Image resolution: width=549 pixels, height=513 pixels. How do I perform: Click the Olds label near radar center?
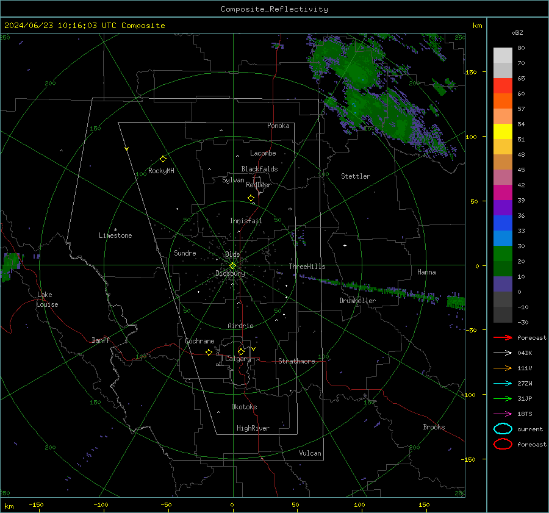pos(232,254)
